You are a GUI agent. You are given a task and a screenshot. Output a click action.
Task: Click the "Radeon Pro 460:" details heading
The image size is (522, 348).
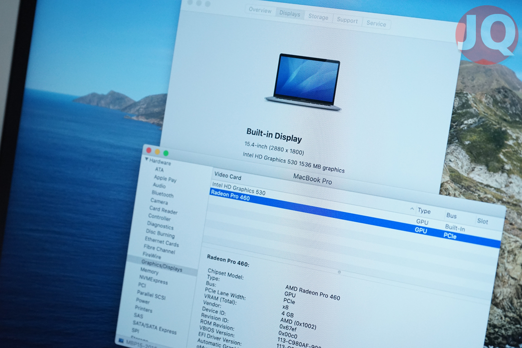[x=228, y=260]
